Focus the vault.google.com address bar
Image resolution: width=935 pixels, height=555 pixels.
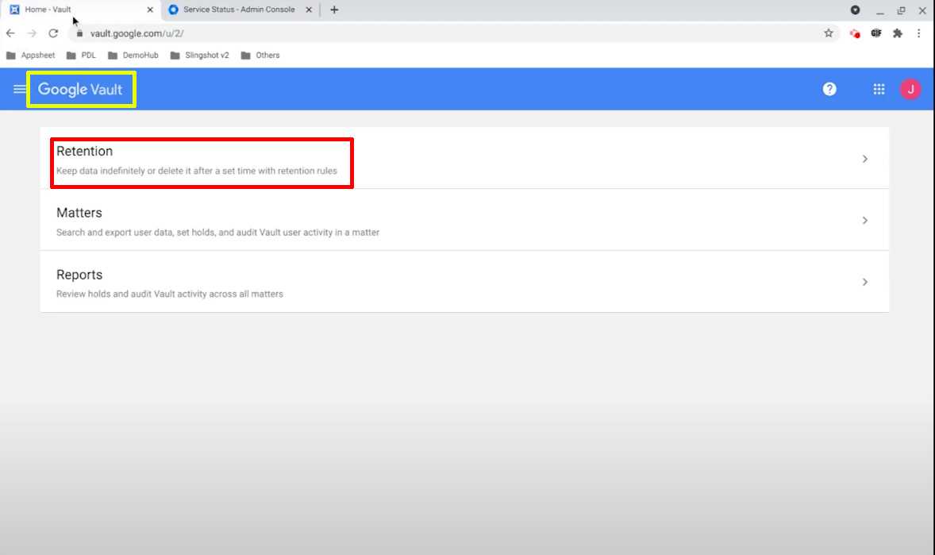tap(453, 33)
